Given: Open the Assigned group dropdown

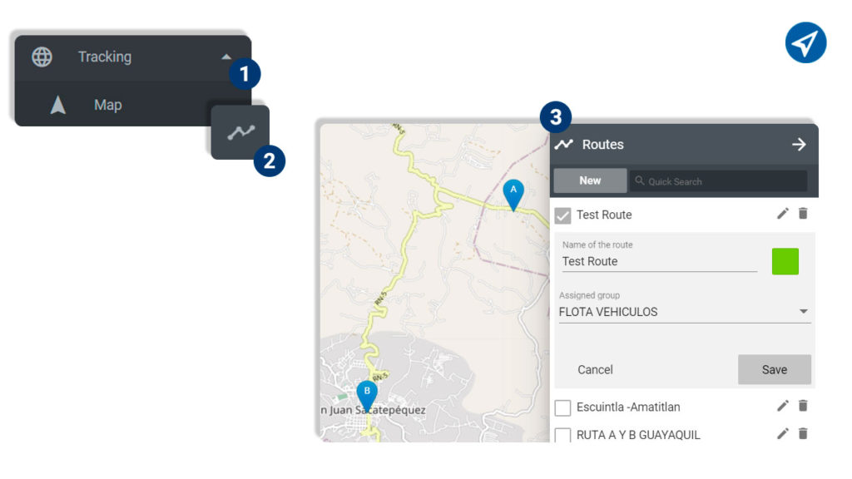Looking at the screenshot, I should pos(685,312).
